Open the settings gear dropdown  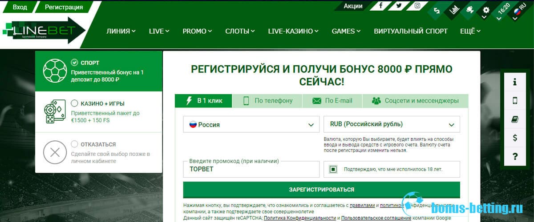click(486, 11)
